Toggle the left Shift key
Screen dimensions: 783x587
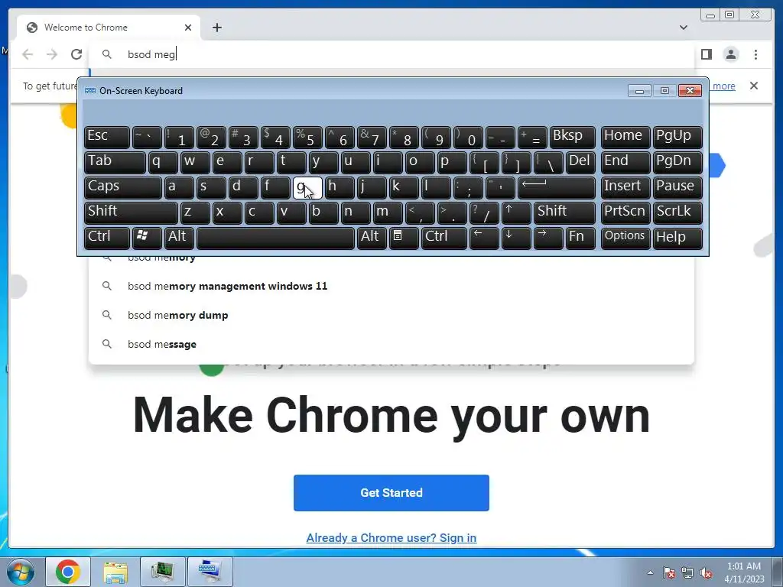(131, 212)
